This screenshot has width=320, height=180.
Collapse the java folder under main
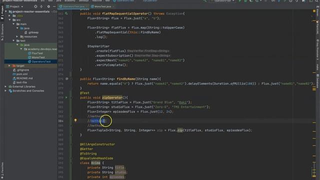coord(17,28)
